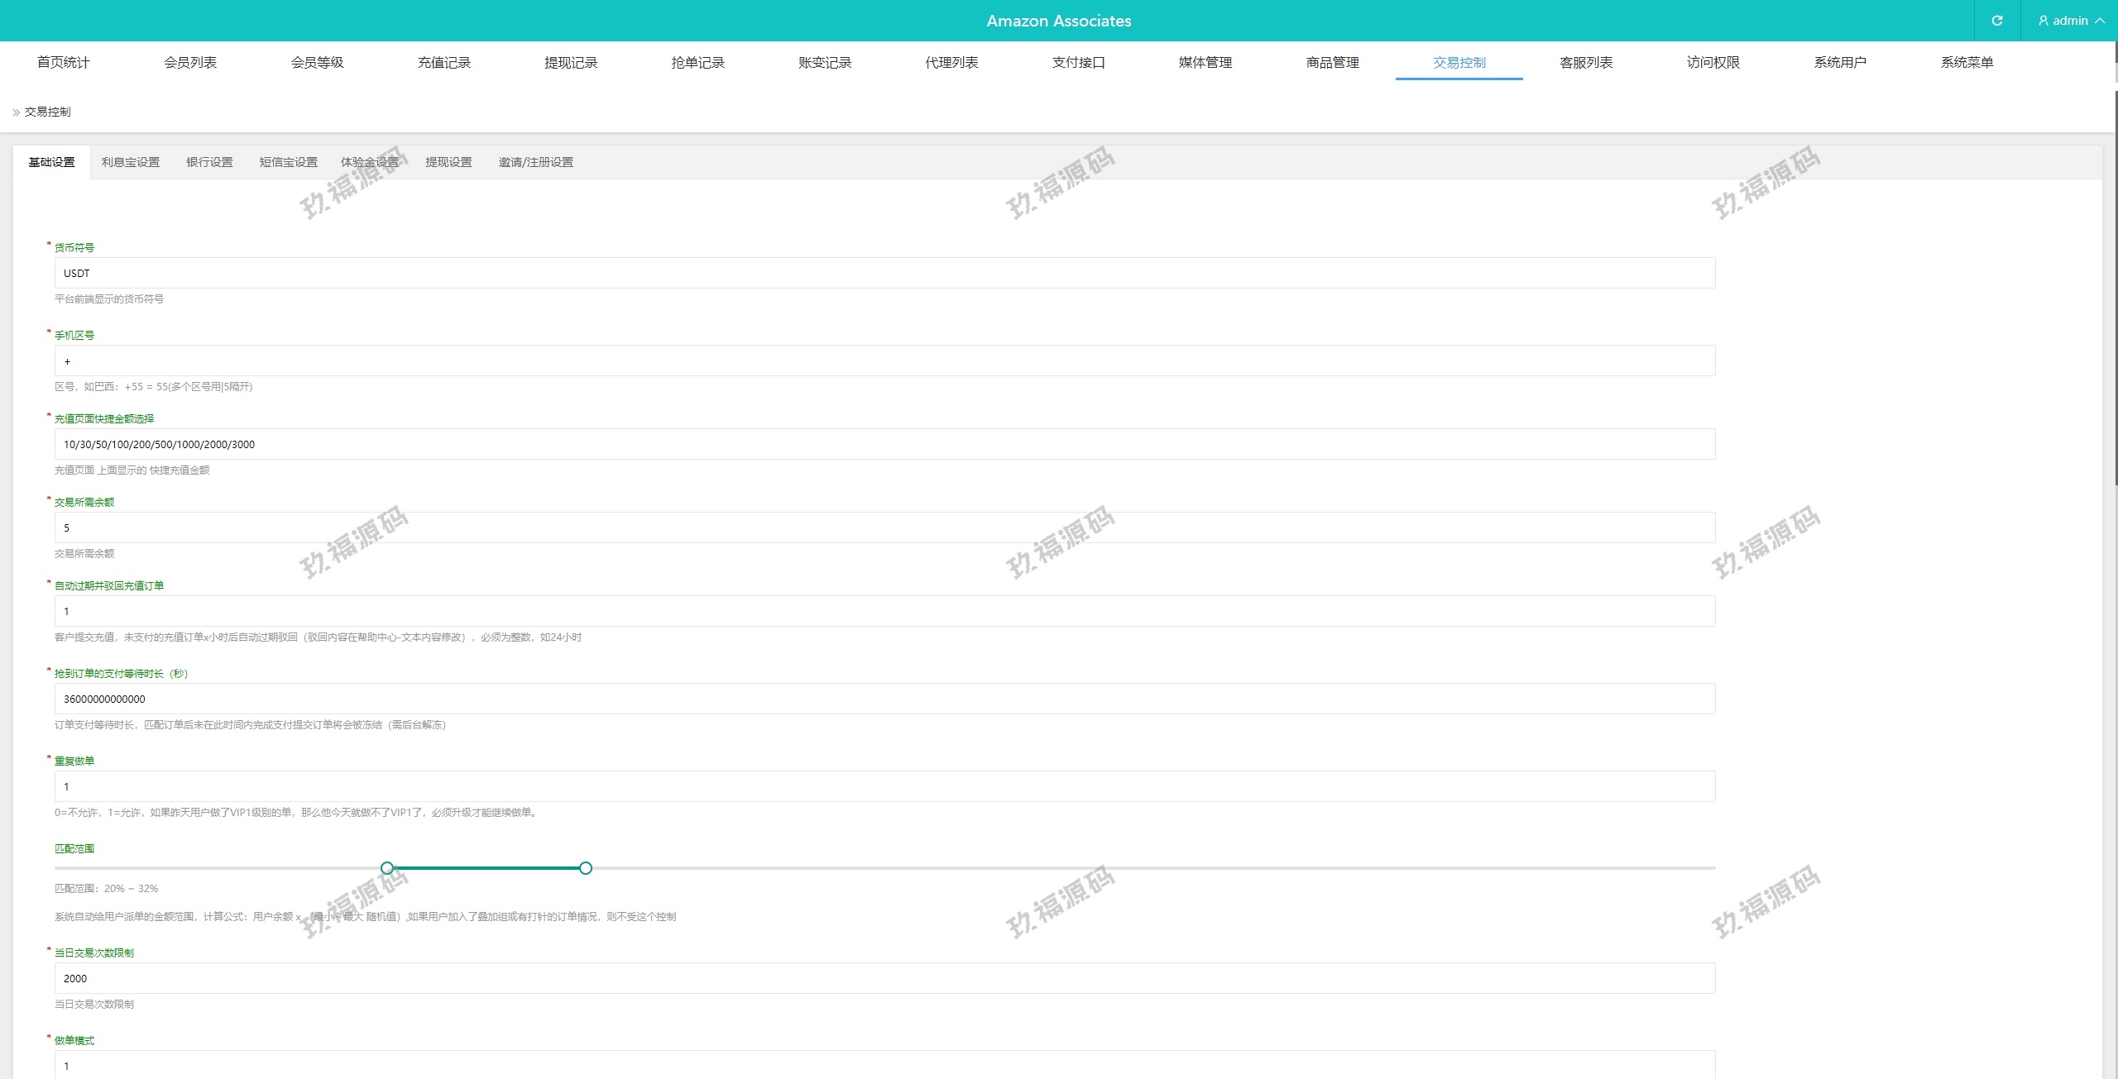This screenshot has width=2118, height=1079.
Task: Focus the 当日交易次数限制 input field
Action: tap(884, 979)
